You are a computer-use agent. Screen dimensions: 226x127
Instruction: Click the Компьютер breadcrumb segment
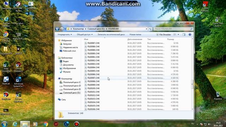[x=78, y=29]
